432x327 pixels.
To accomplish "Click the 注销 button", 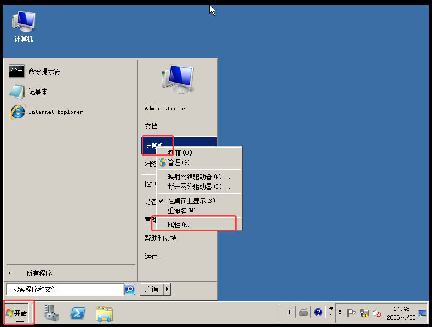I will pos(151,289).
